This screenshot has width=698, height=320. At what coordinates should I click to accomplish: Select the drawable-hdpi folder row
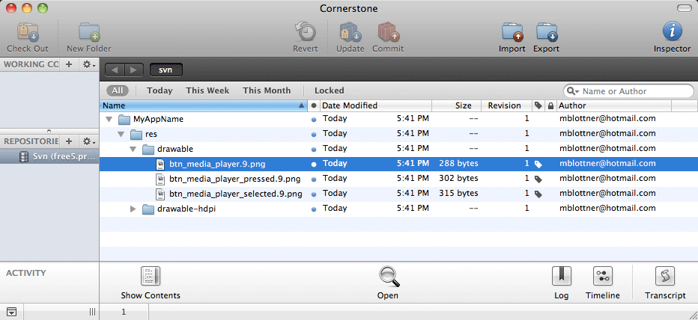click(x=398, y=209)
